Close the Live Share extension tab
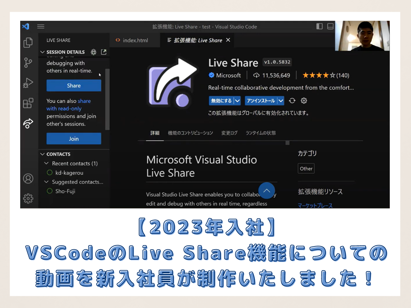This screenshot has height=308, width=411. [228, 40]
